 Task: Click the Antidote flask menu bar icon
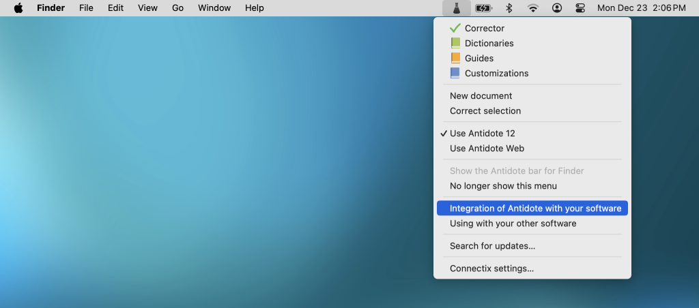coord(456,8)
